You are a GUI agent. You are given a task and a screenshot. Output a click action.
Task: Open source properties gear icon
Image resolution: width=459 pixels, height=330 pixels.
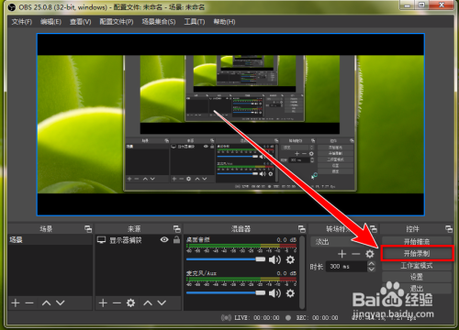point(130,303)
